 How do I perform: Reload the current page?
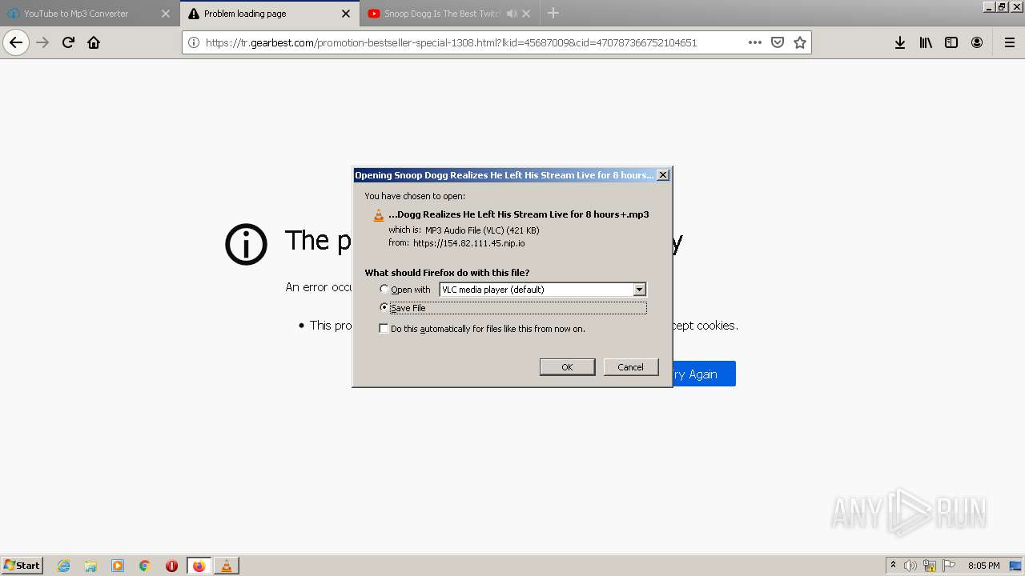tap(68, 42)
